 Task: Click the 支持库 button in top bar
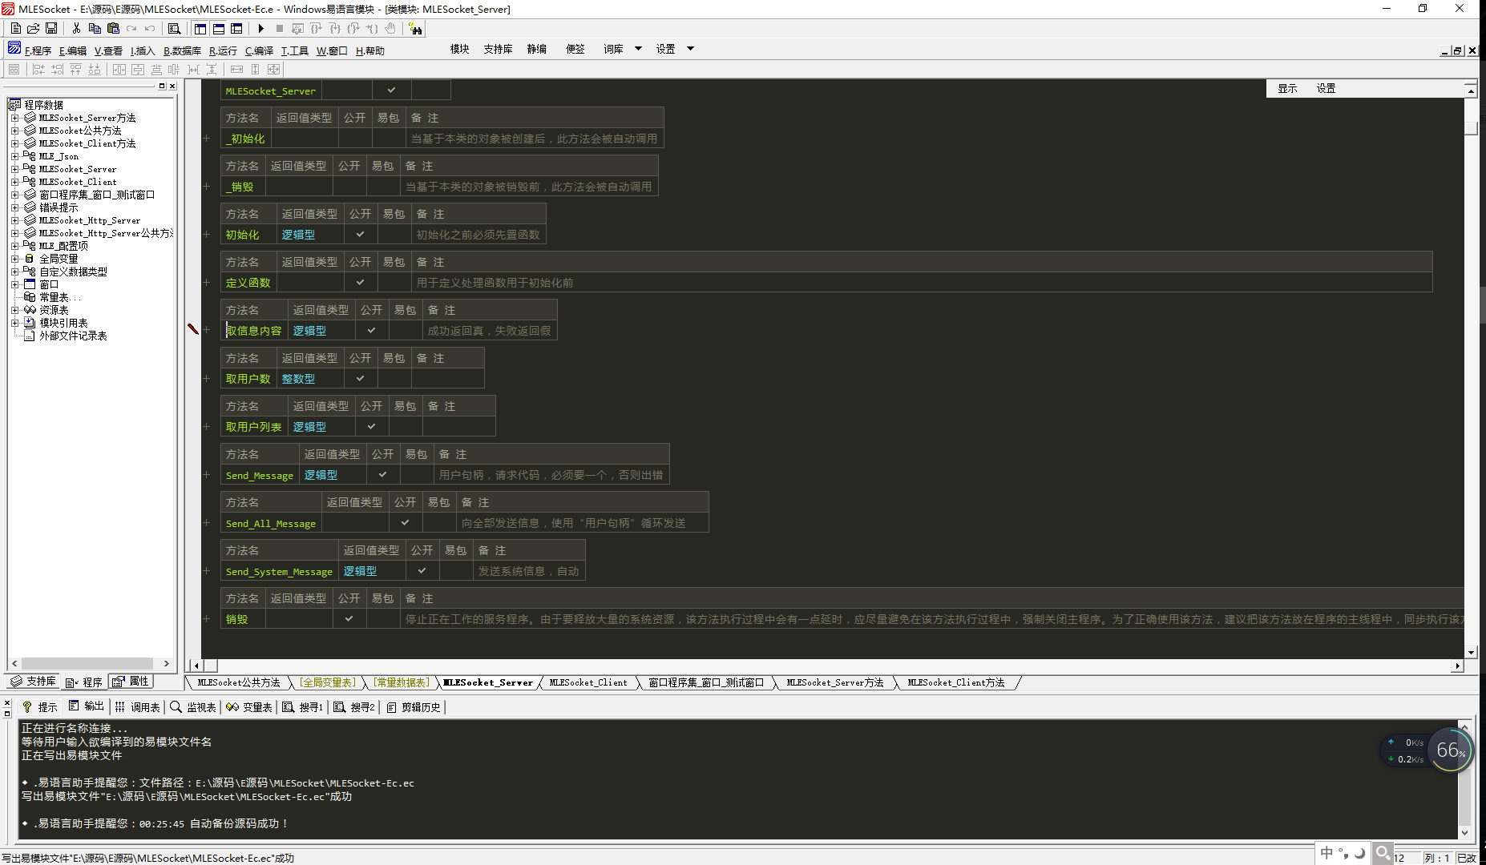(498, 49)
